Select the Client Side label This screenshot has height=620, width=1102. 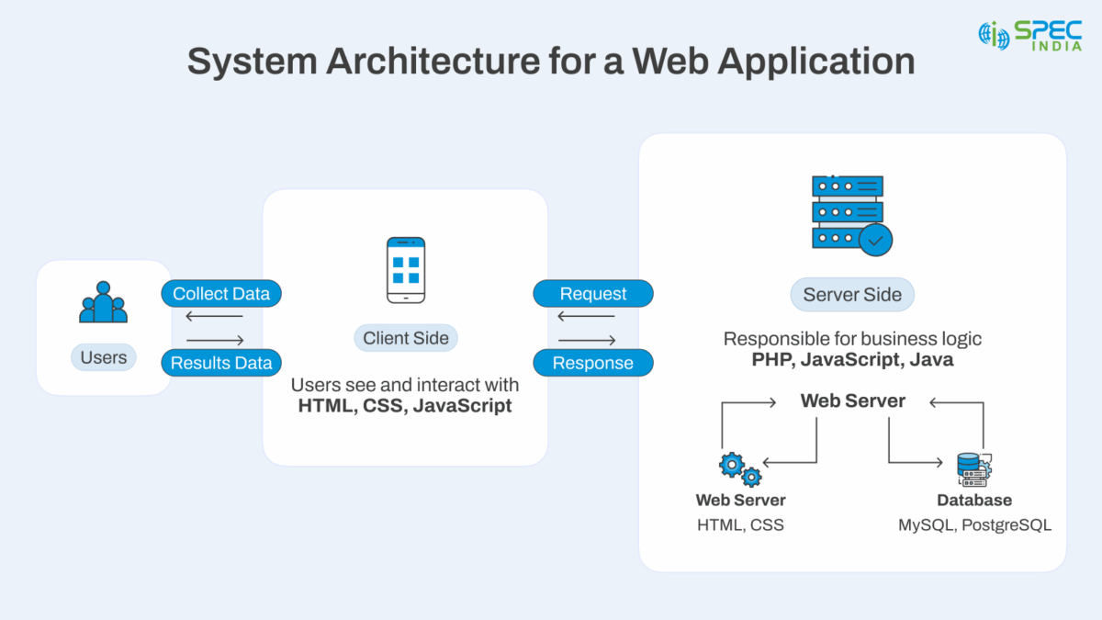pos(405,338)
